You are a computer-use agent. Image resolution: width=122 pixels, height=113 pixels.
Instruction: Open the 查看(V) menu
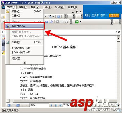point(35,7)
